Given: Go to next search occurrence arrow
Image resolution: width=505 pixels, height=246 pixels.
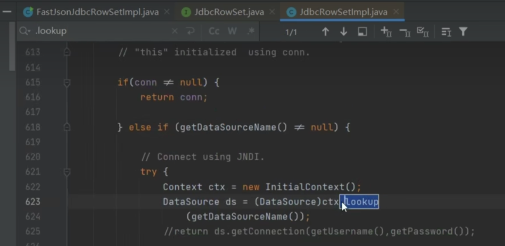Looking at the screenshot, I should coord(343,32).
